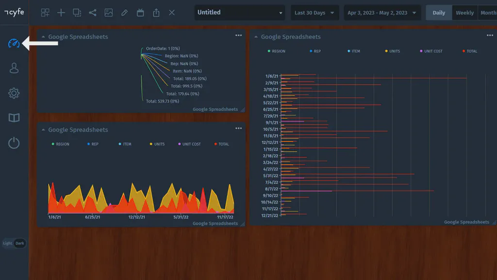497x280 pixels.
Task: Open the right widget's options menu
Action: (x=490, y=35)
